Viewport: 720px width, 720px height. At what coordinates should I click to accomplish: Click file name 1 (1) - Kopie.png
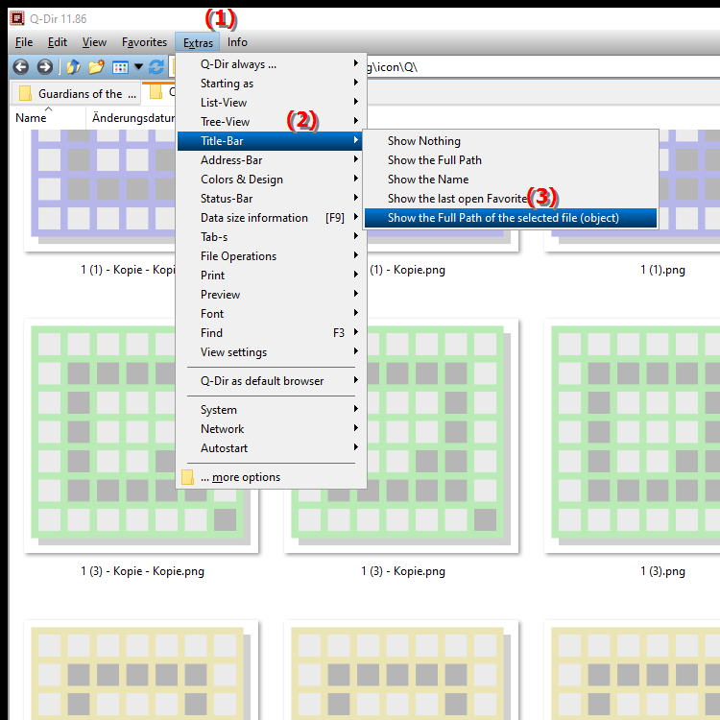pos(408,270)
